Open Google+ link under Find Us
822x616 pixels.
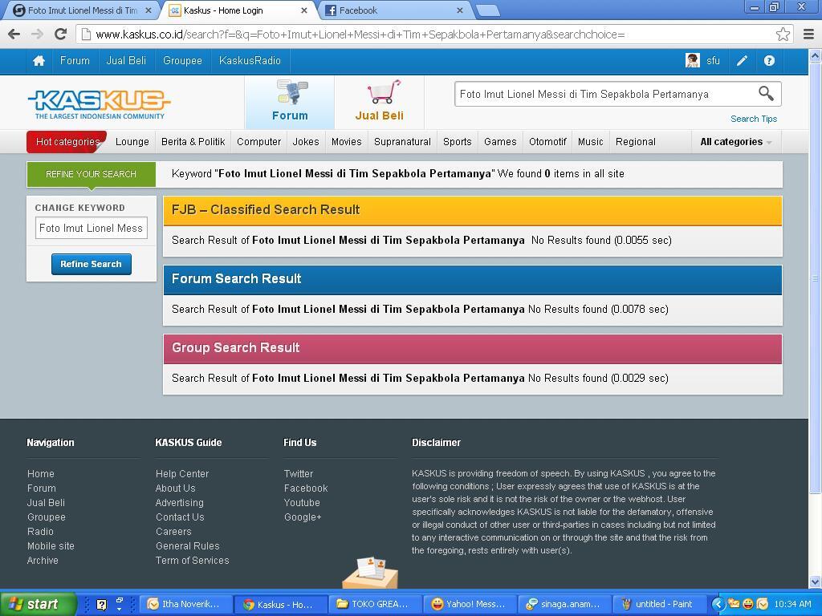click(303, 517)
